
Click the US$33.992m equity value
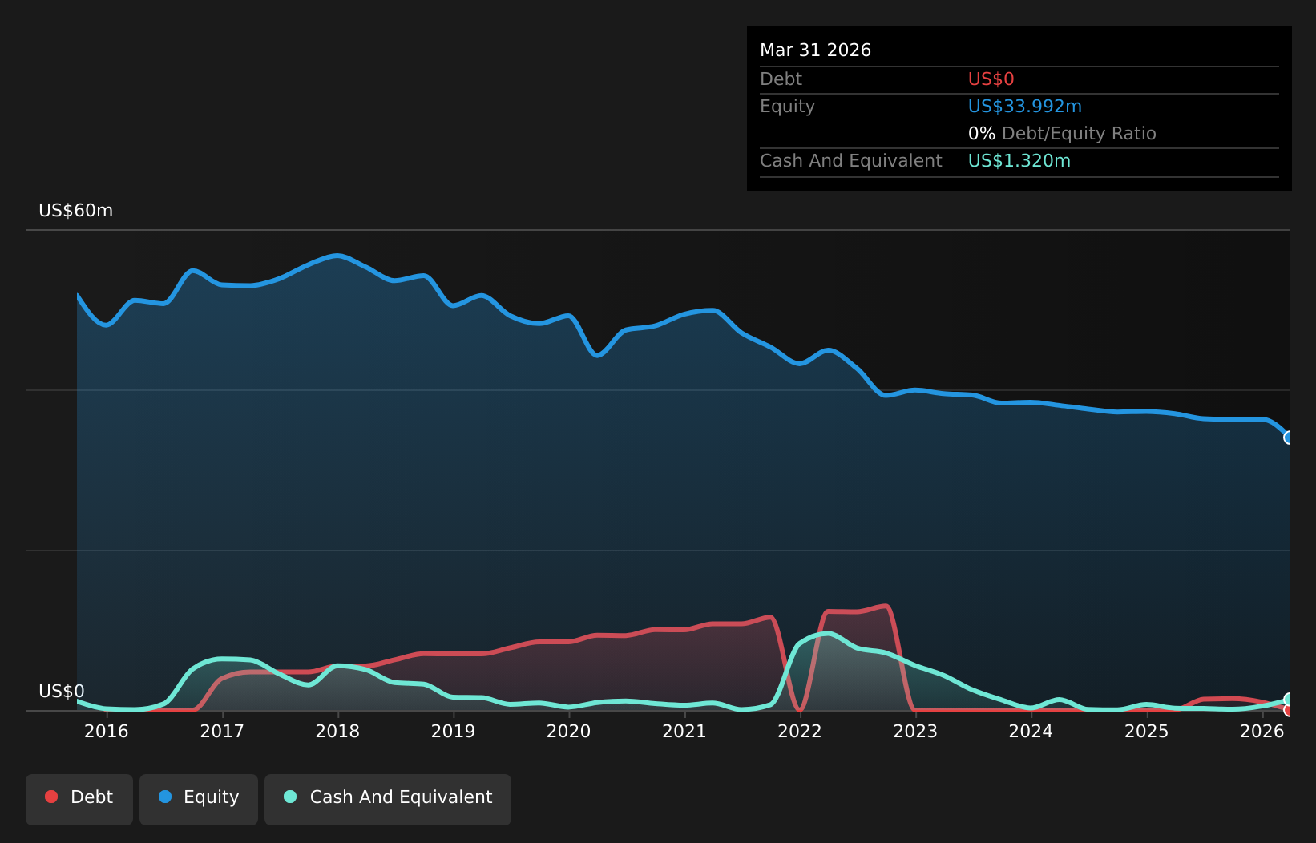tap(1025, 107)
